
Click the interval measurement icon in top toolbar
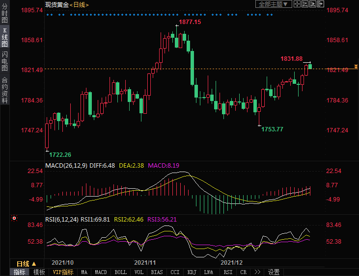point(305,4)
